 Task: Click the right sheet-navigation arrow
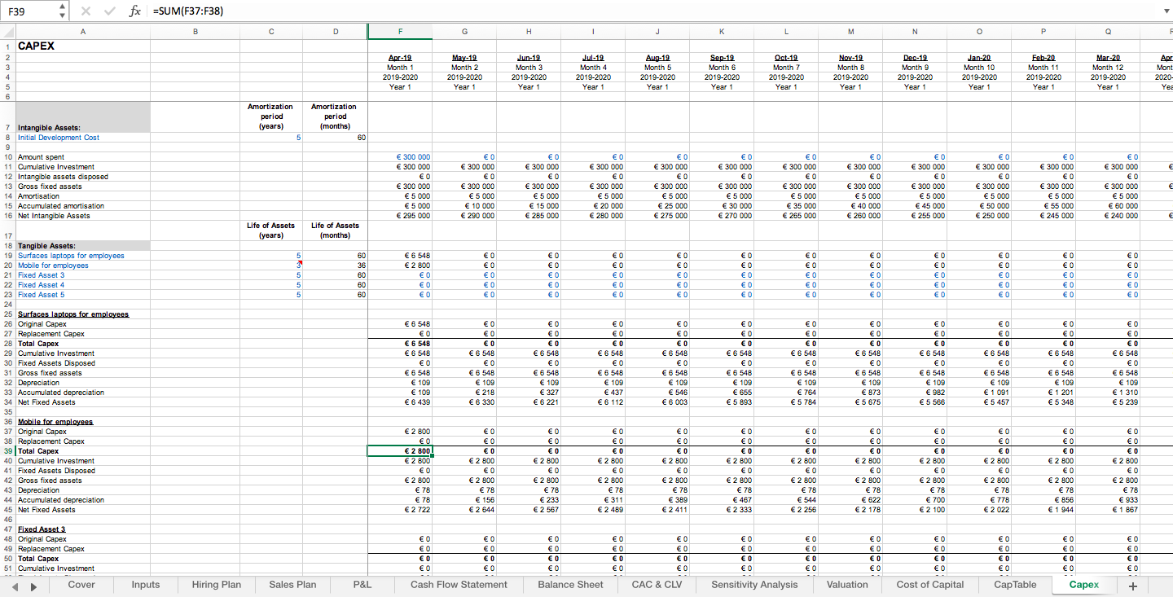[33, 585]
